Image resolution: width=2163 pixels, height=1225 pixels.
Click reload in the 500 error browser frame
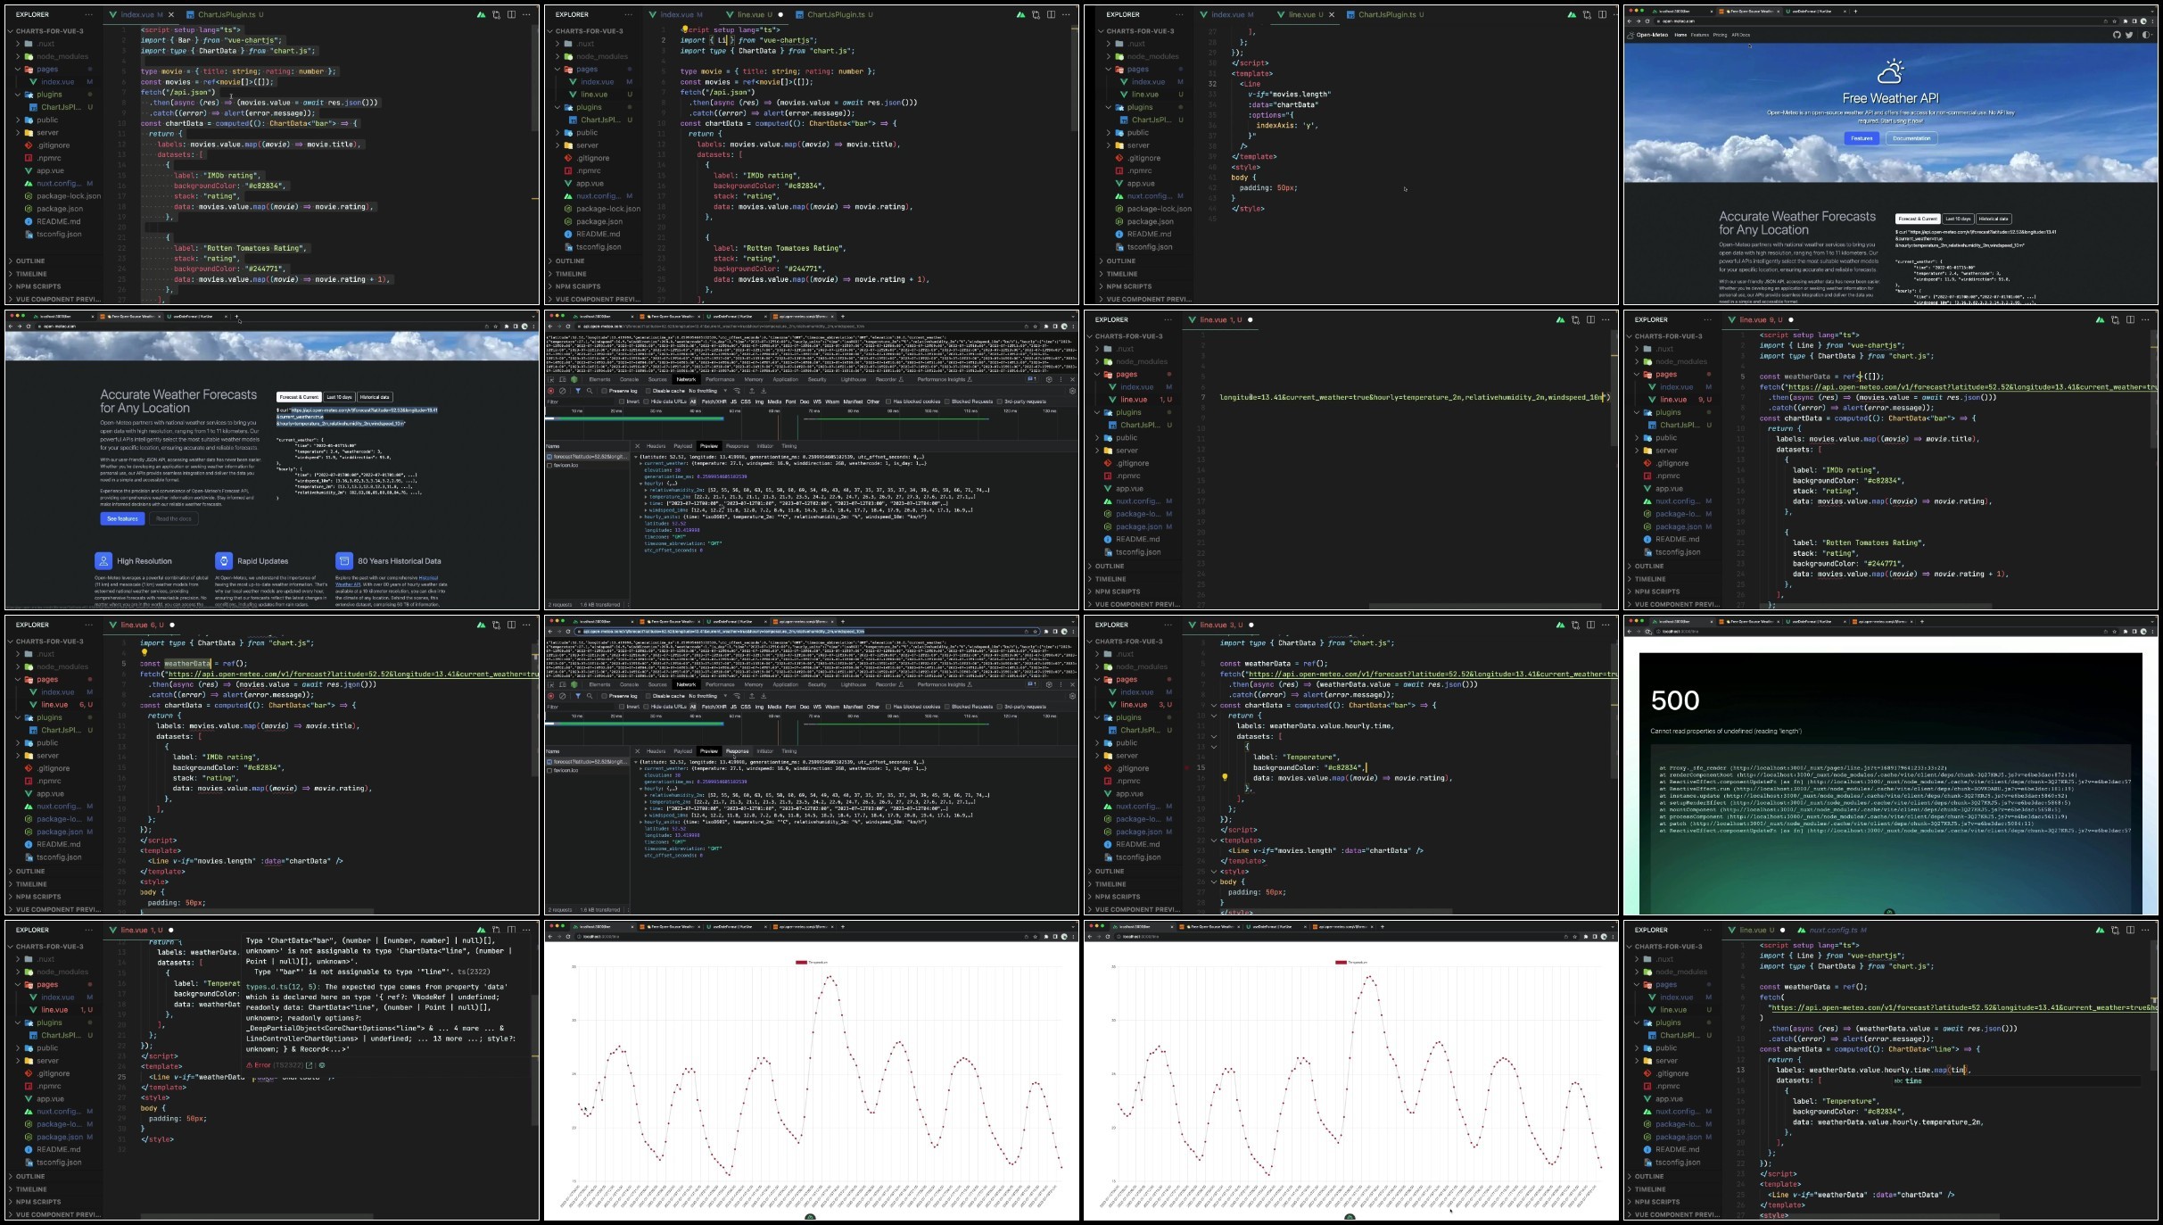pos(1649,631)
